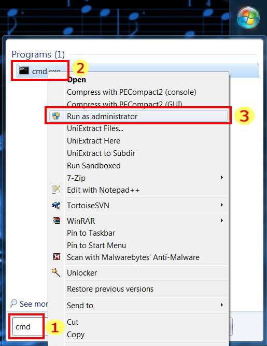
Task: Click the WinRAR books icon
Action: [57, 221]
